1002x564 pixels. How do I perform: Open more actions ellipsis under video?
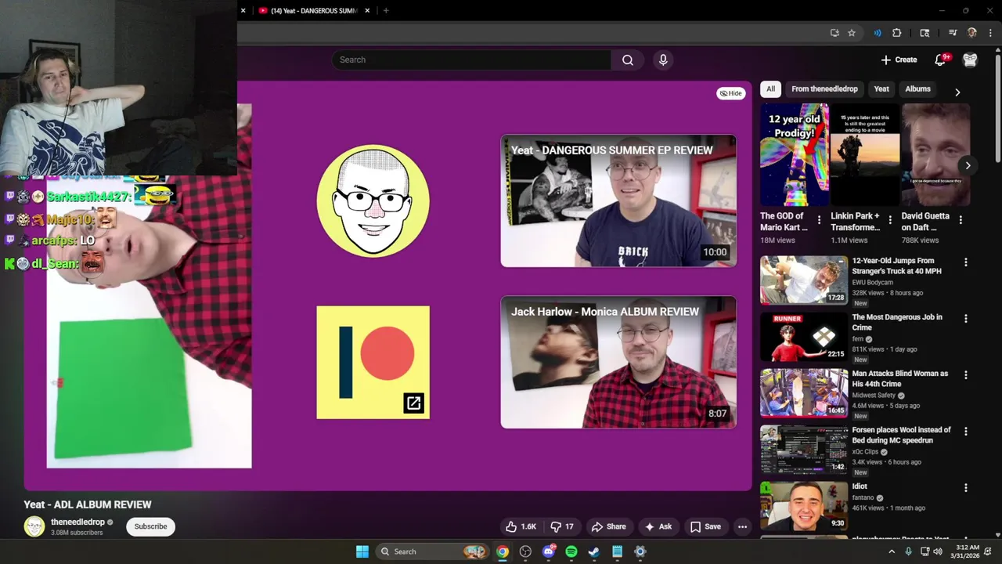[x=742, y=526]
